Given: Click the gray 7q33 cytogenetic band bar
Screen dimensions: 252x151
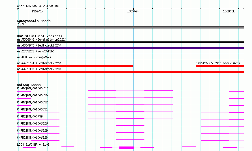Looking at the screenshot, I should tap(130, 27).
